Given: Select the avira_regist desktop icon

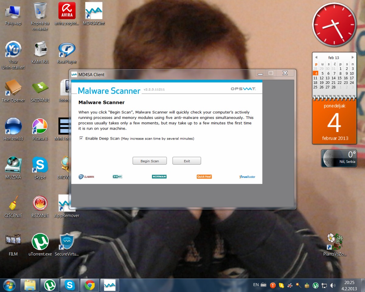Looking at the screenshot, I should (x=67, y=14).
